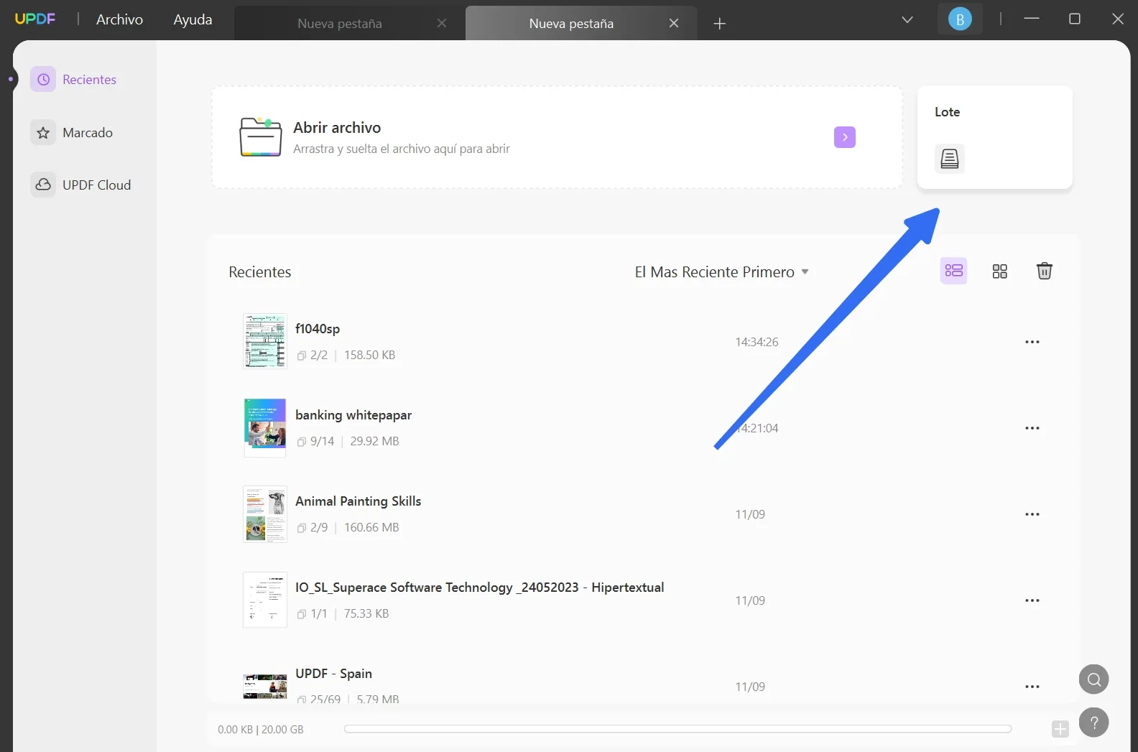1138x752 pixels.
Task: Open Marcado section in sidebar
Action: (88, 132)
